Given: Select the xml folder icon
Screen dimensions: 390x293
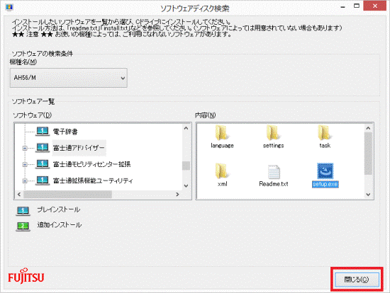Looking at the screenshot, I should 221,171.
